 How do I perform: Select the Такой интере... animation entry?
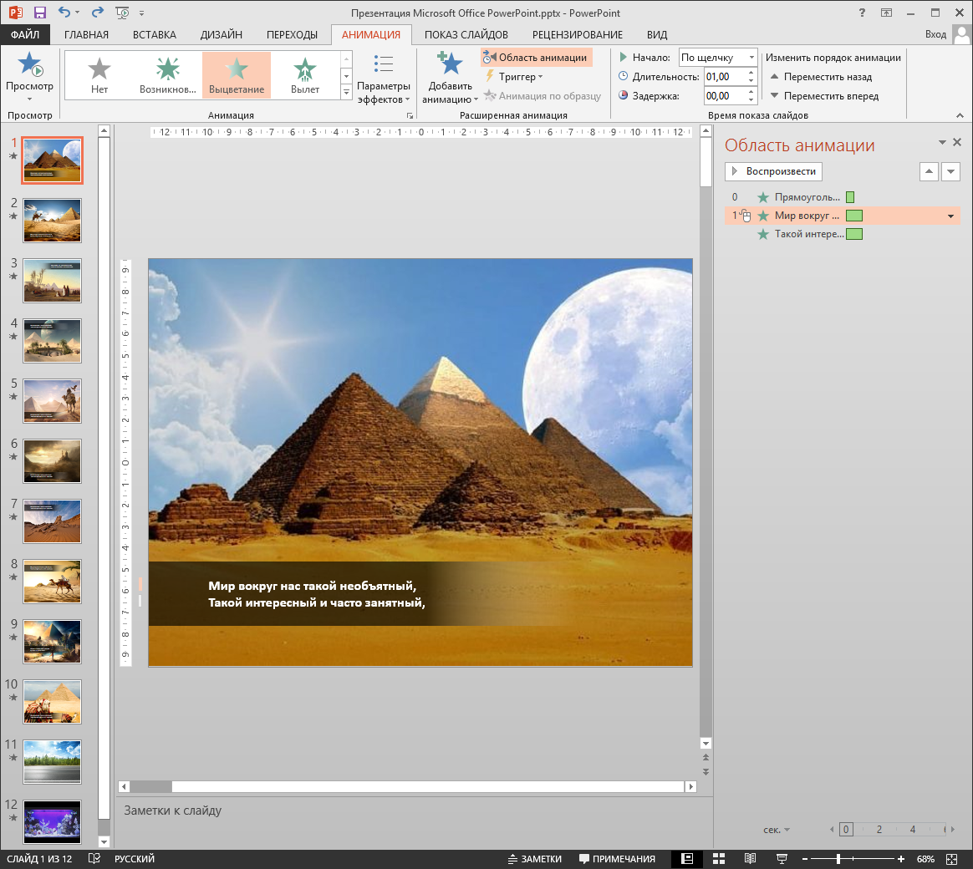[x=842, y=234]
